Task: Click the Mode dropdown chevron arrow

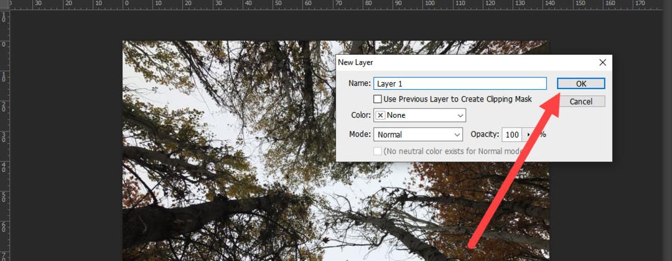Action: click(457, 135)
